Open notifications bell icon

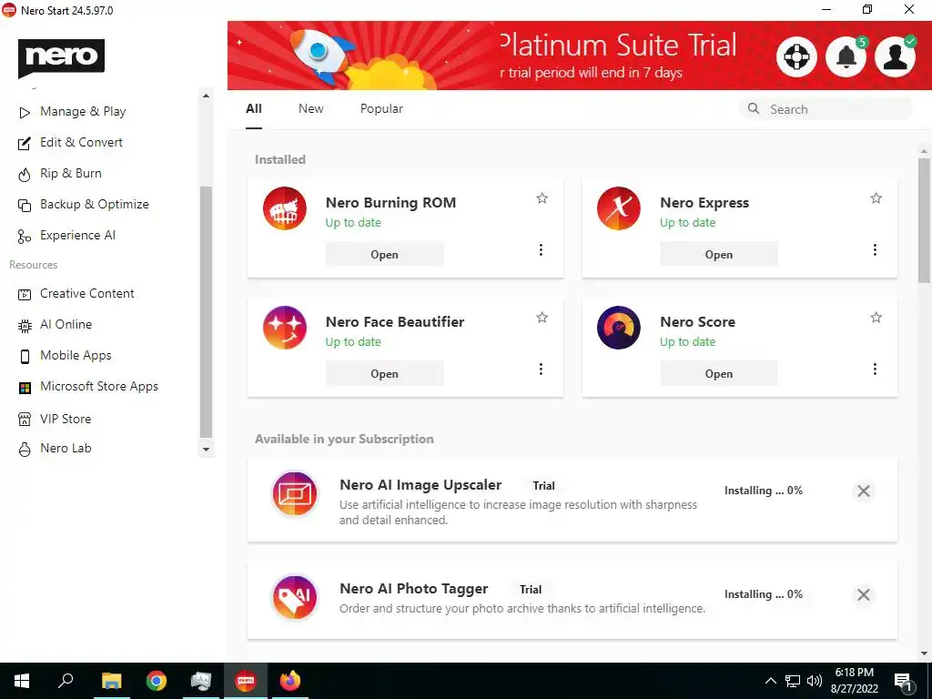tap(846, 56)
